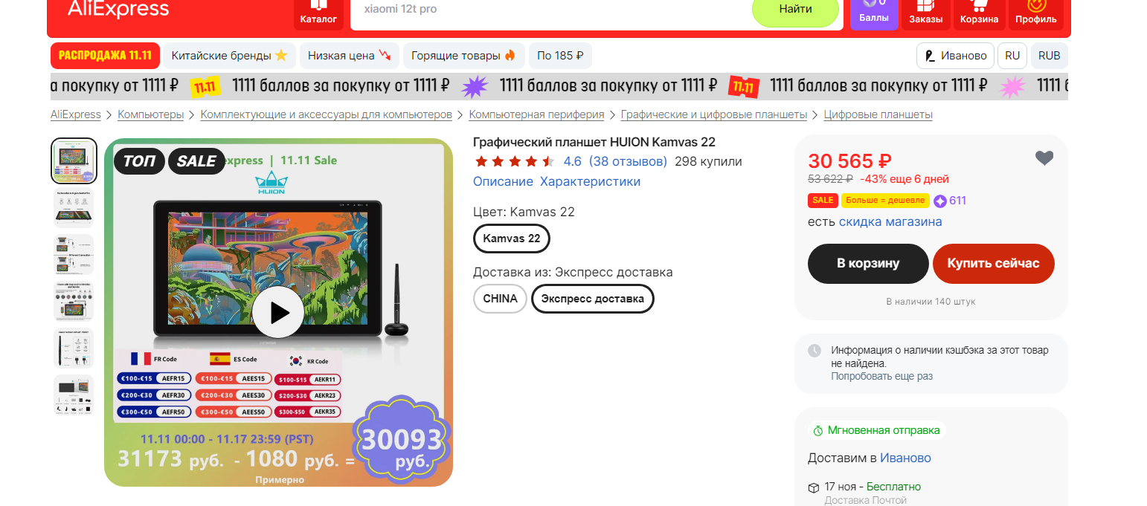
Task: Open the RU language selector
Action: click(1012, 56)
